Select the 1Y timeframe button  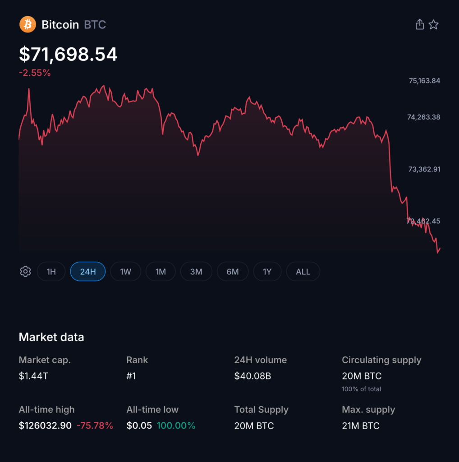coord(267,271)
